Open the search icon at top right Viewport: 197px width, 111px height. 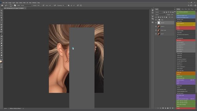[x=189, y=6]
